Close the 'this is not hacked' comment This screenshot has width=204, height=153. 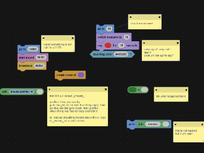click(202, 125)
